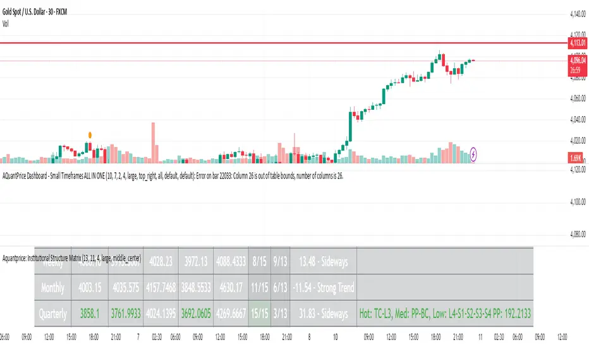Select the Institutional Structure Matrix indicator label
The image size is (589, 347).
coord(72,257)
